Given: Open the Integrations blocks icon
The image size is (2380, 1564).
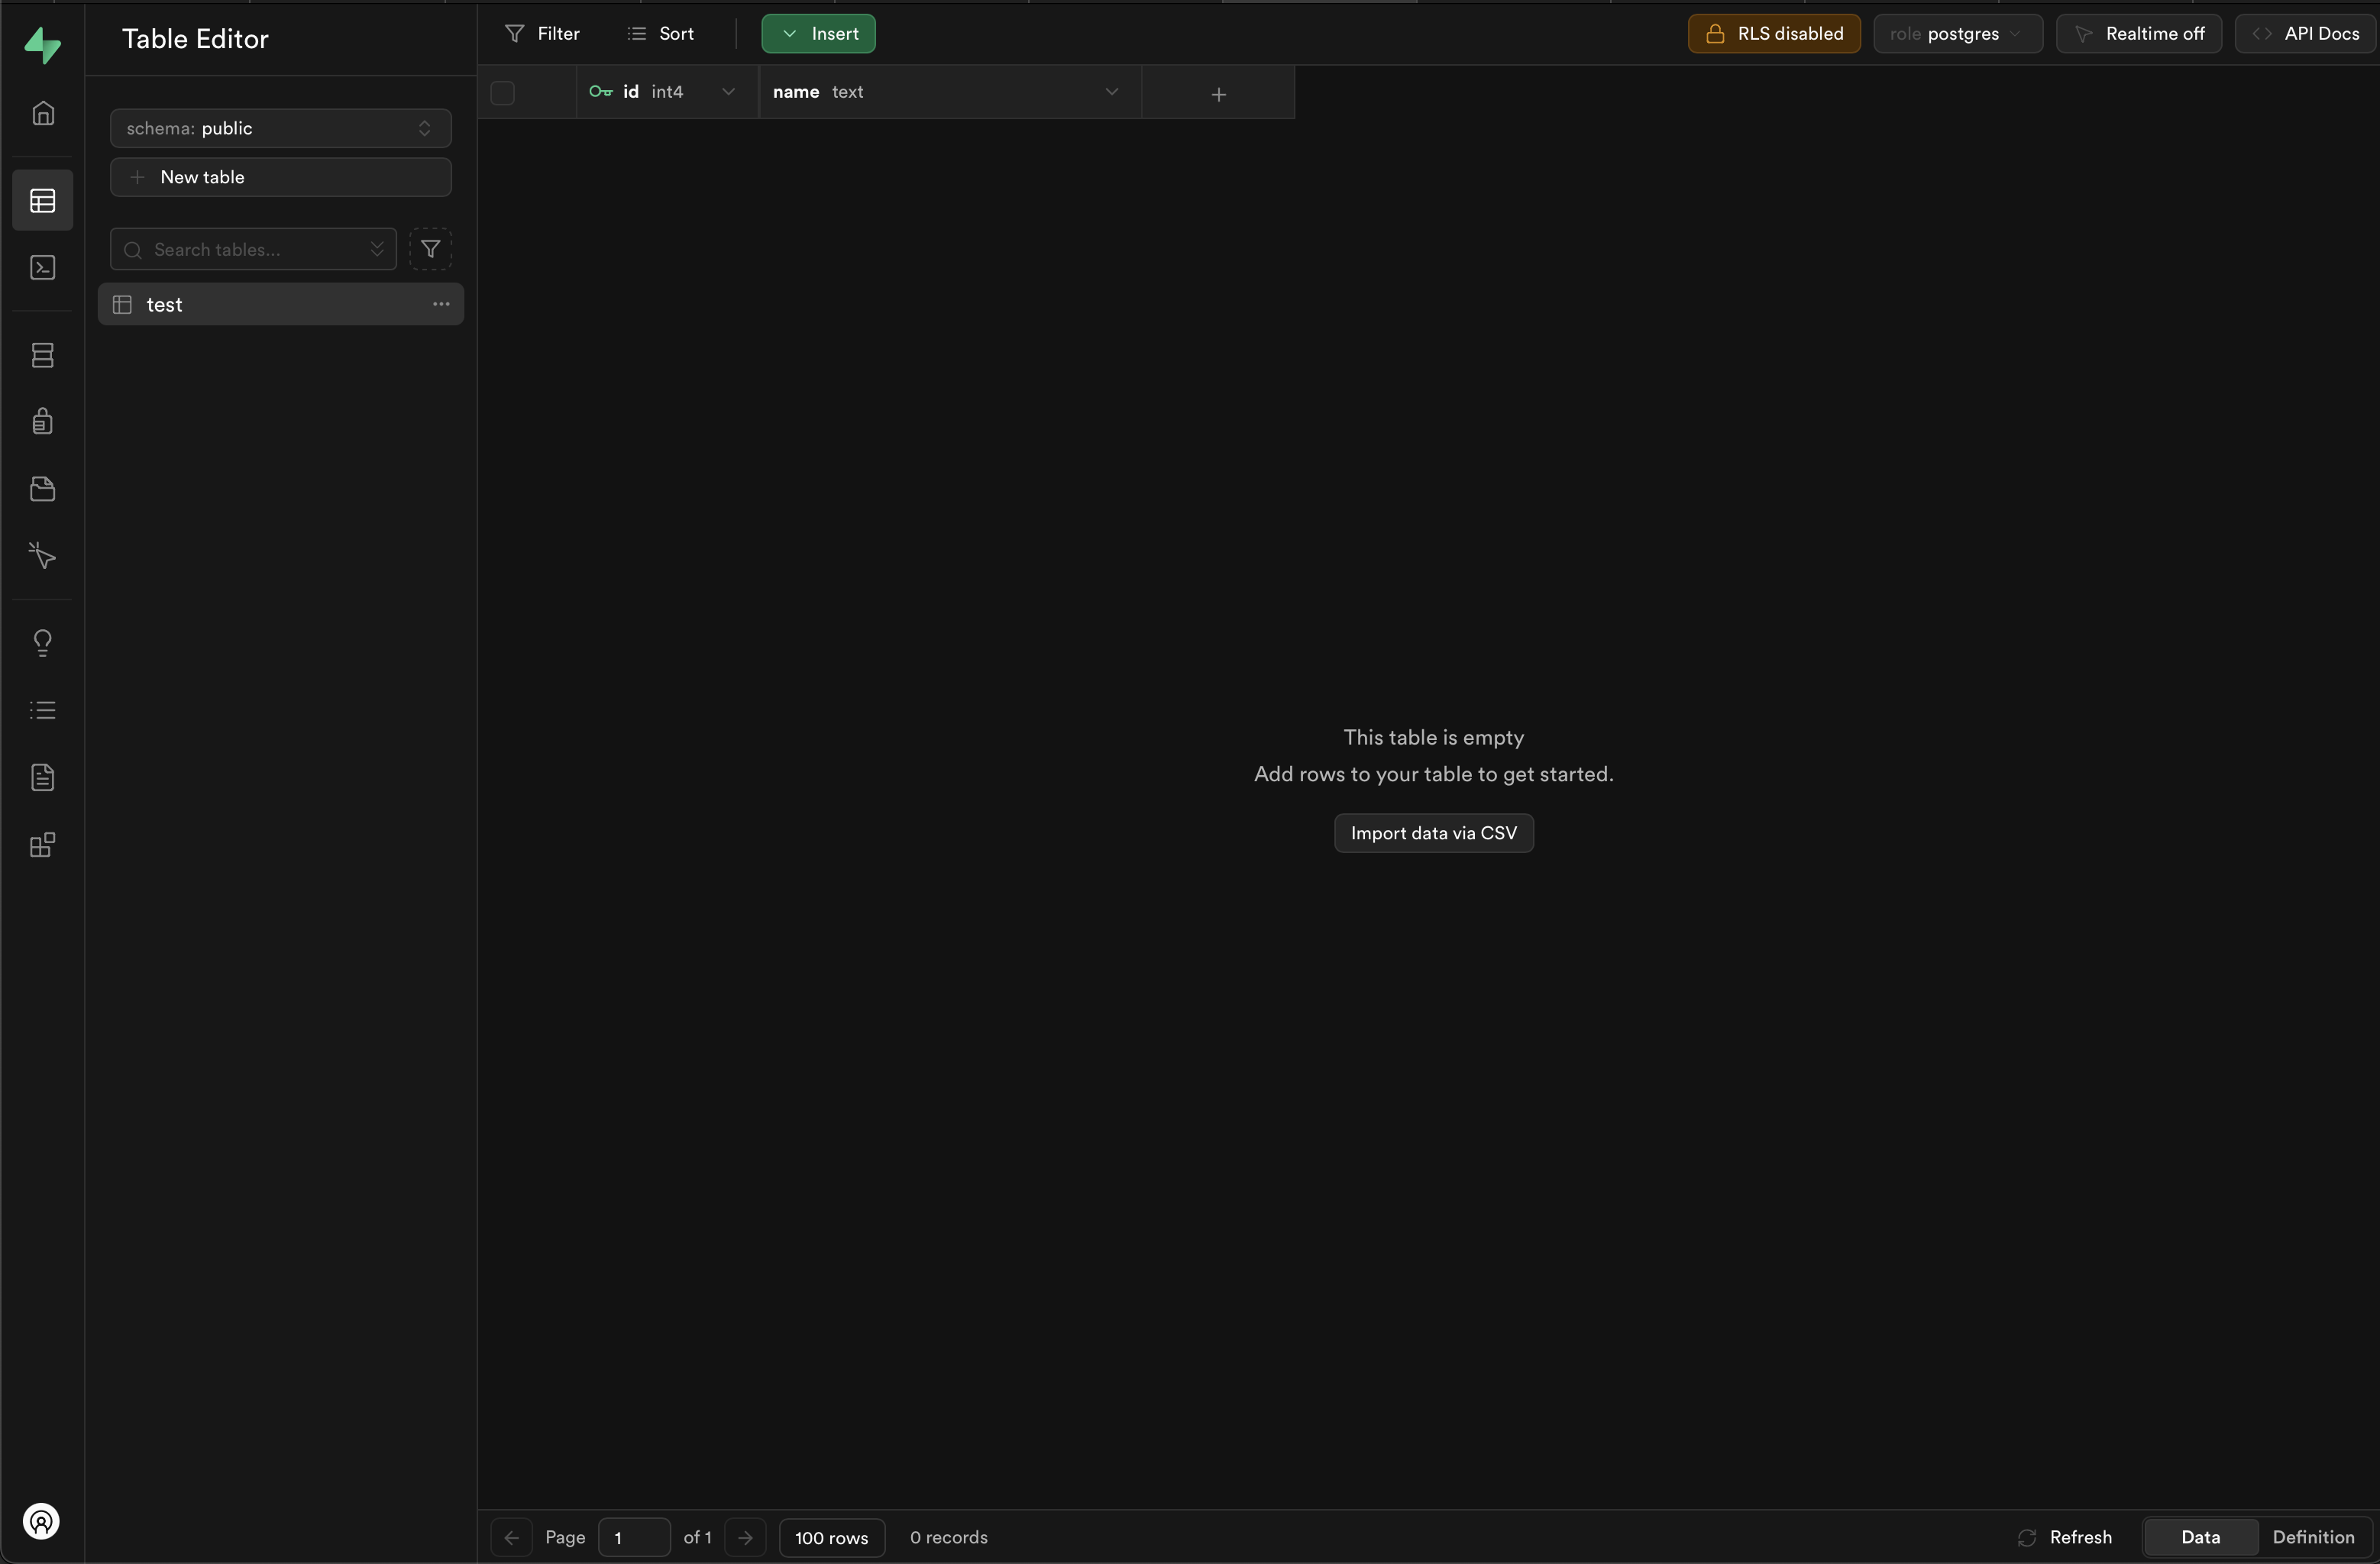Looking at the screenshot, I should pos(42,846).
